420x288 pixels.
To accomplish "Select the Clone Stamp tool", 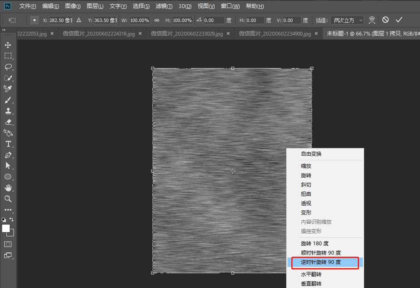I will click(9, 111).
